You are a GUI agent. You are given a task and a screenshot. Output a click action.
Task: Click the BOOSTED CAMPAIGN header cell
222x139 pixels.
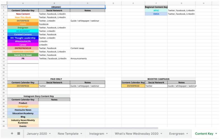pos(158,79)
